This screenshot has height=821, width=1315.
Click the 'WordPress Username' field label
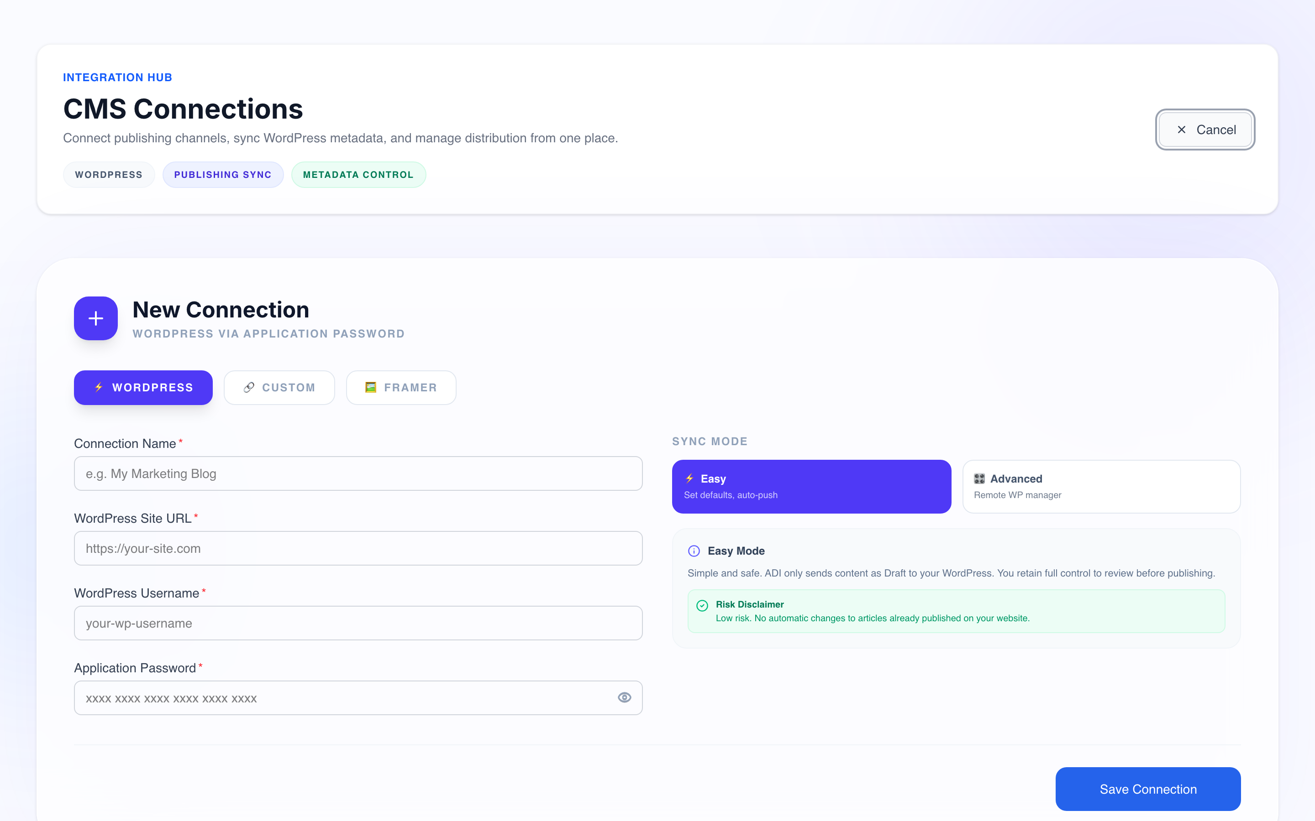[137, 593]
